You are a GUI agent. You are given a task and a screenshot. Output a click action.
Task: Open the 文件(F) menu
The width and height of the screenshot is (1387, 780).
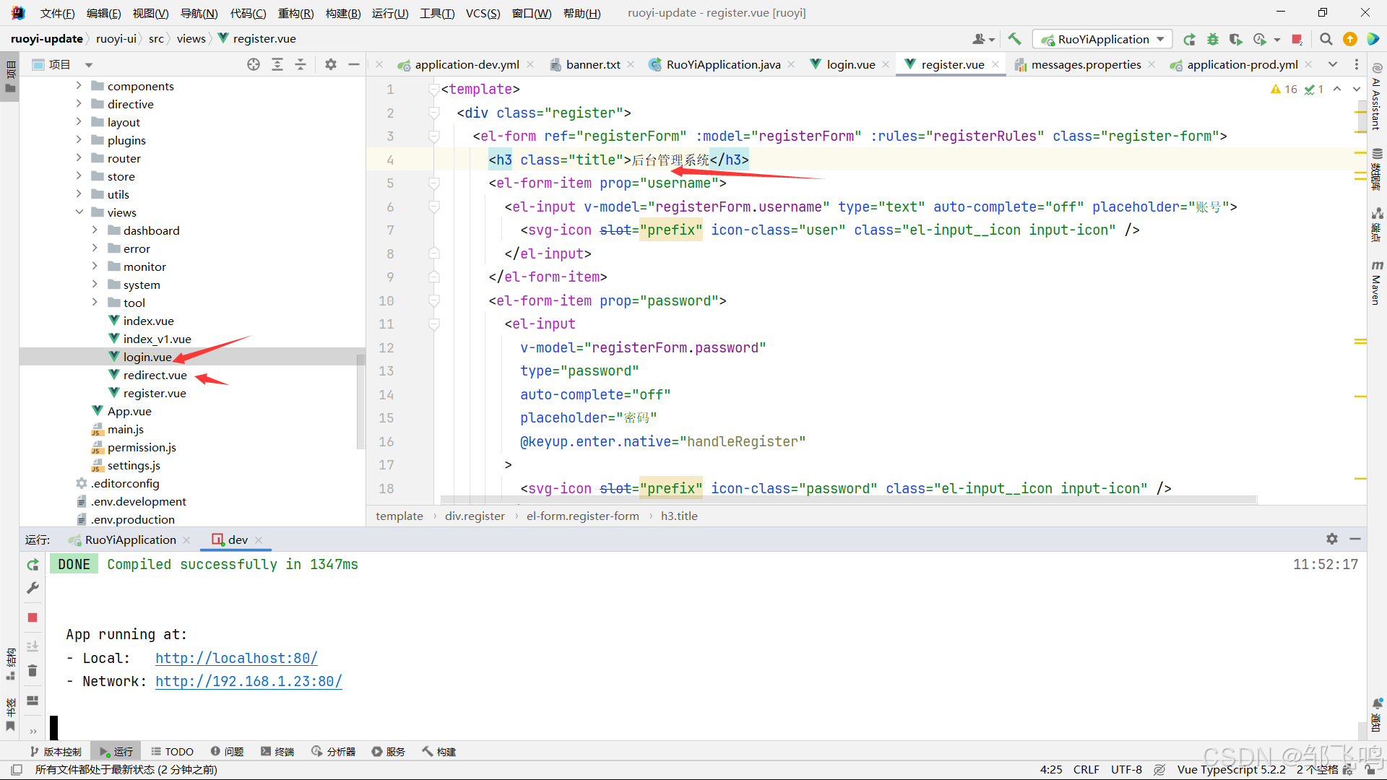[57, 13]
